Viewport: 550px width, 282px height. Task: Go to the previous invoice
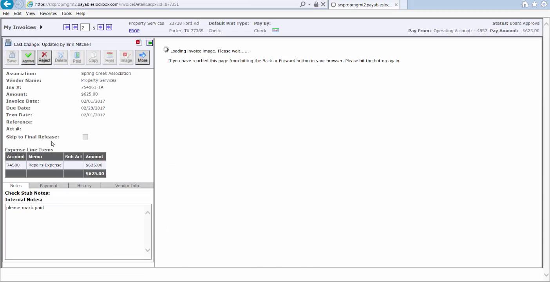point(75,27)
